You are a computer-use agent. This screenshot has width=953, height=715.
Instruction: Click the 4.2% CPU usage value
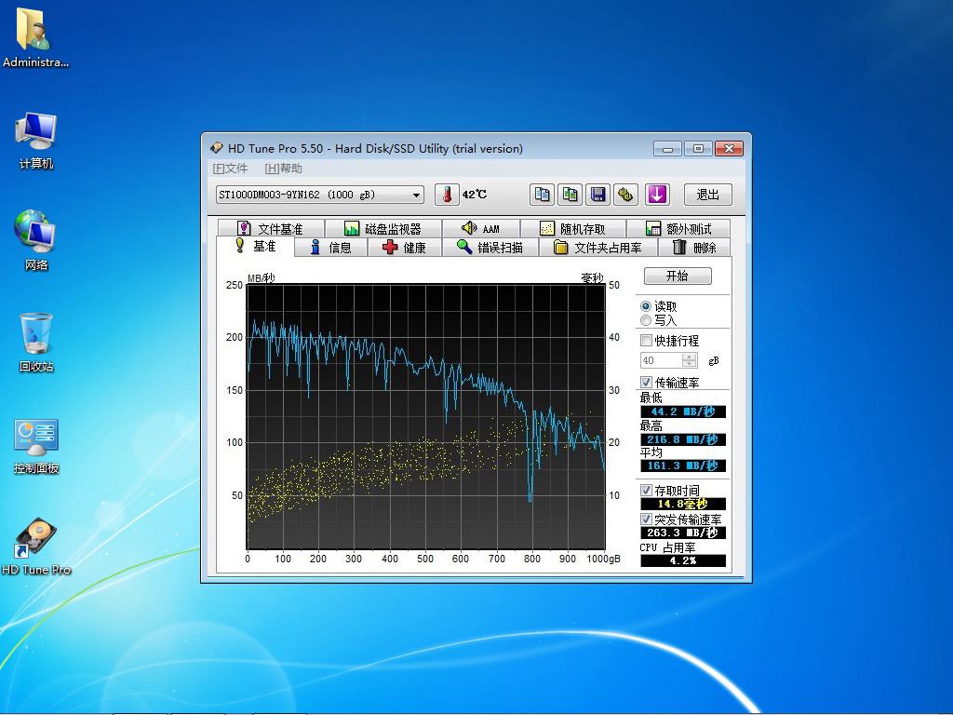pos(682,560)
